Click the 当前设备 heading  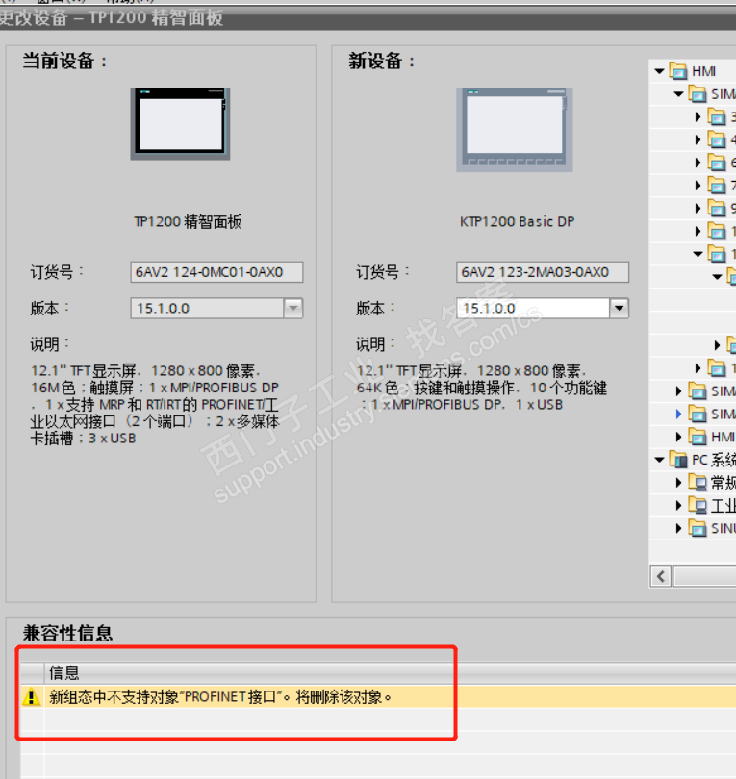click(x=64, y=62)
